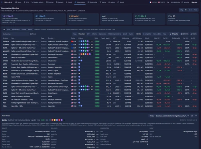Filter by Matières premières class
The image size is (201, 149).
point(114,34)
